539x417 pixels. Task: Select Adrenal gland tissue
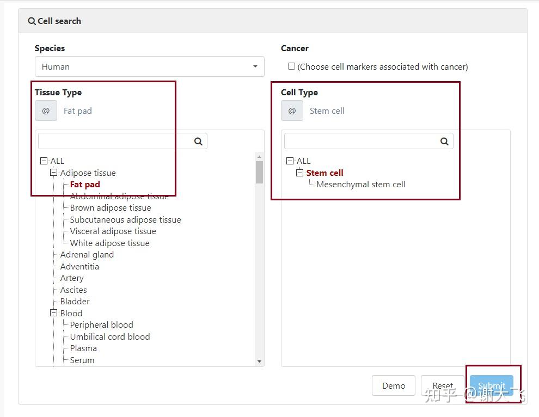[x=87, y=255]
